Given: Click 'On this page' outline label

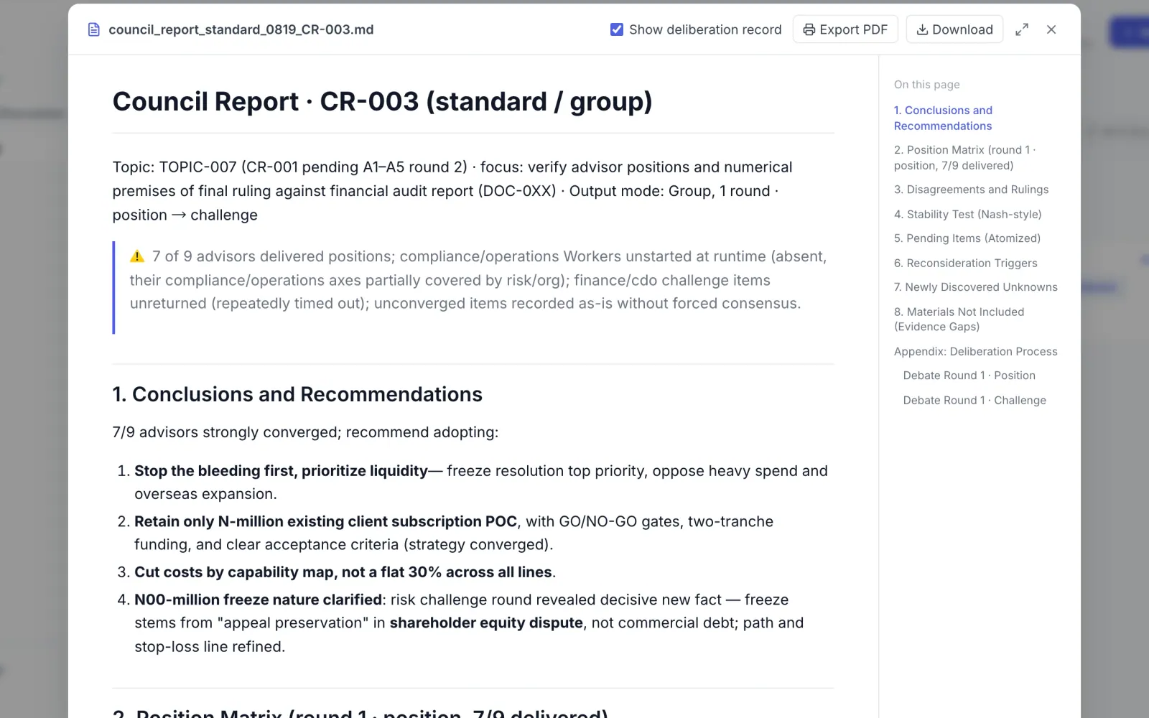Looking at the screenshot, I should [926, 85].
